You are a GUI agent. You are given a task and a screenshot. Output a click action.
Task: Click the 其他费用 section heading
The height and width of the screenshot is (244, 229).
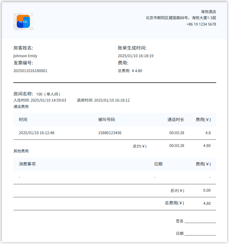[x=21, y=151]
